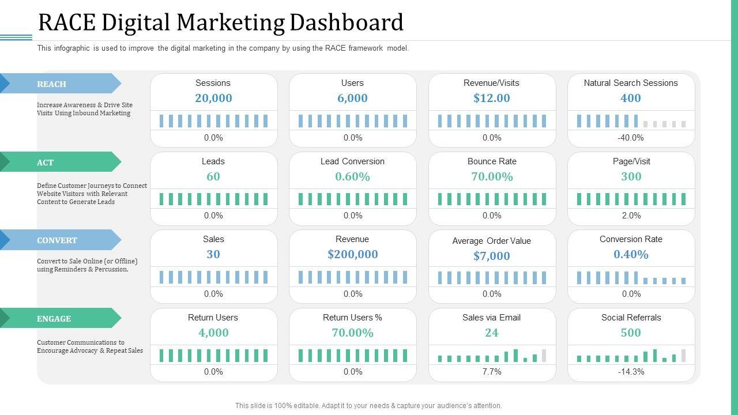Open the CONVERT stage banner

pyautogui.click(x=58, y=240)
